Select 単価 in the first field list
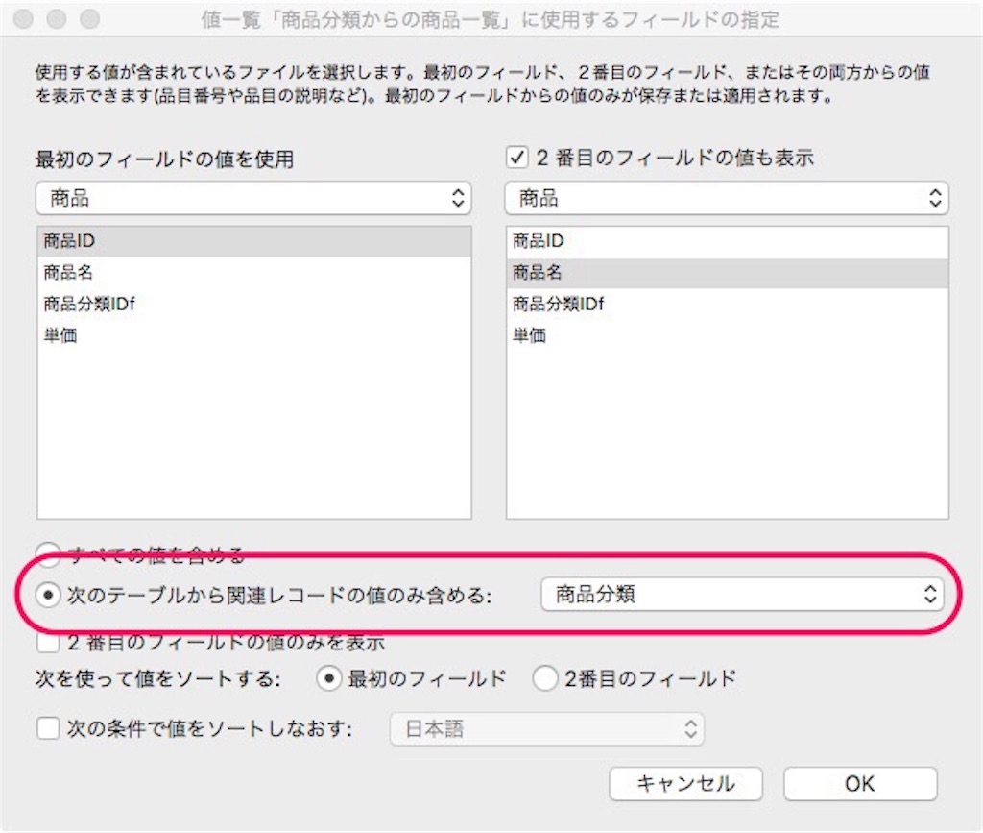Viewport: 983px width, 833px height. point(253,335)
